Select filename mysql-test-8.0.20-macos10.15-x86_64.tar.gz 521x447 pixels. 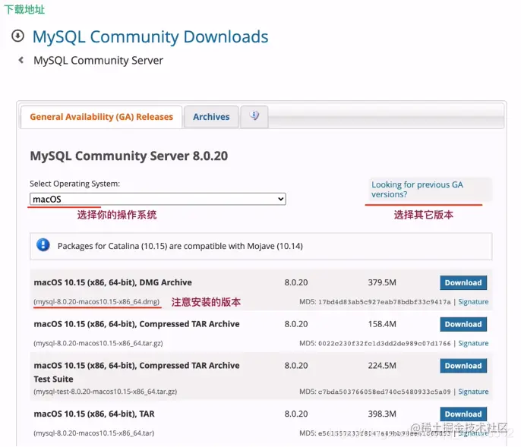[105, 392]
